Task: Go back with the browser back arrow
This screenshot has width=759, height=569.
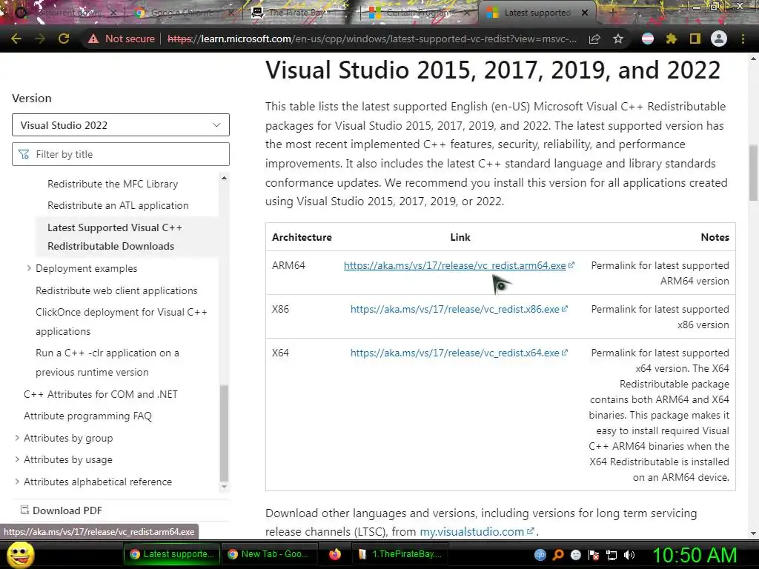Action: point(16,39)
